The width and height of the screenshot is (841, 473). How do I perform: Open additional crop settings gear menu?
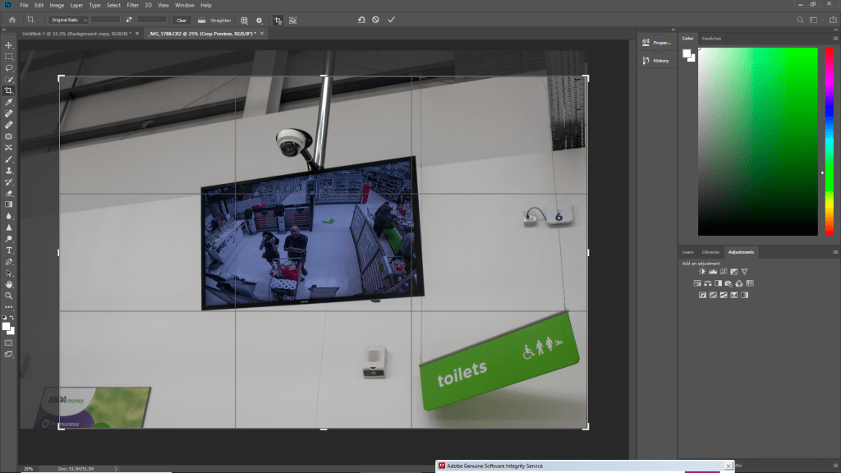(260, 20)
